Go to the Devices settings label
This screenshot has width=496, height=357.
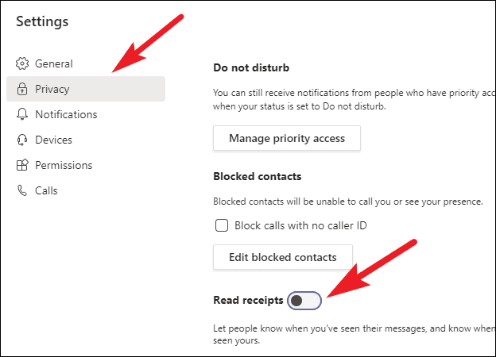(54, 140)
